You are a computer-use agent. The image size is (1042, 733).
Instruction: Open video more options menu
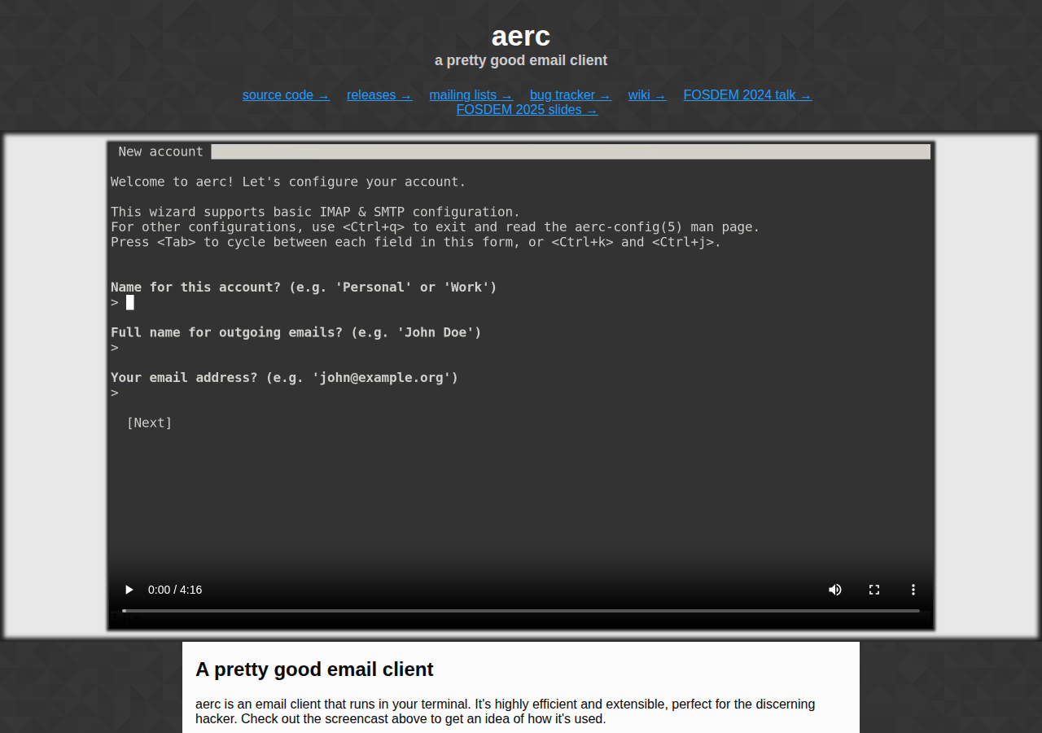(x=913, y=590)
